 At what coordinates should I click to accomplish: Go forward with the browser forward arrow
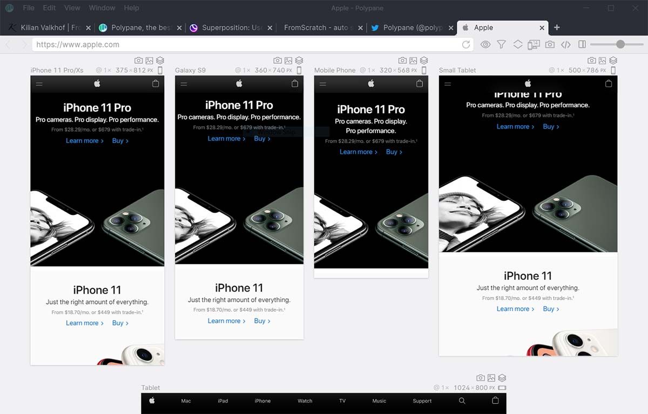pos(24,45)
